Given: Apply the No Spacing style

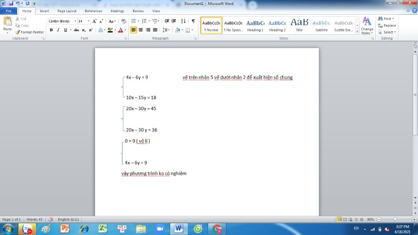Looking at the screenshot, I should tap(233, 26).
